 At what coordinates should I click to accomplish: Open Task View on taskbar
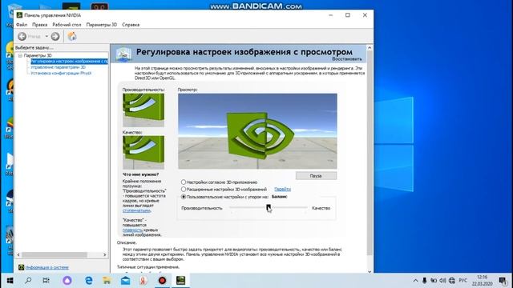pos(46,281)
